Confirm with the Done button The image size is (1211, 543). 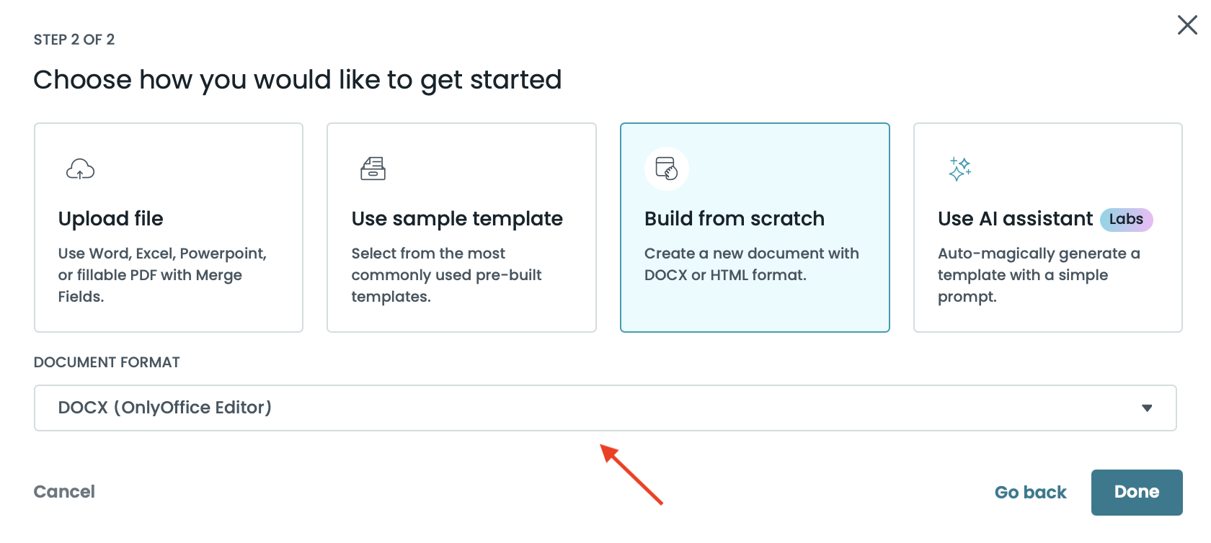click(x=1136, y=493)
